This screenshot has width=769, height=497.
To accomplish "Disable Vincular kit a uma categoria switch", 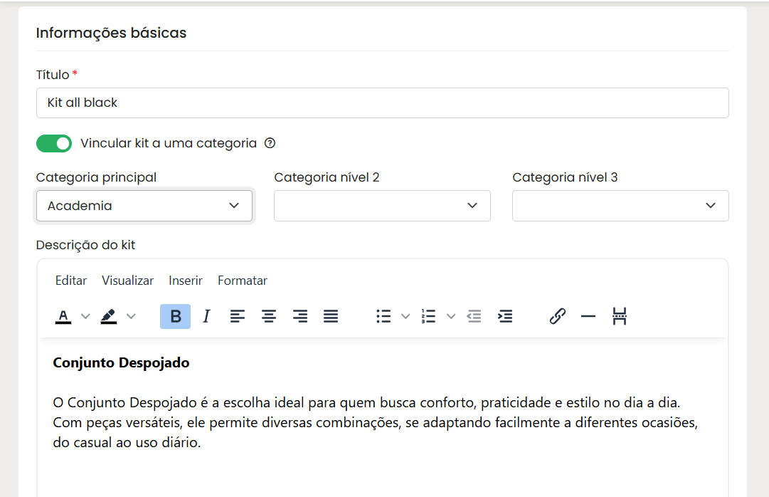I will tap(54, 144).
